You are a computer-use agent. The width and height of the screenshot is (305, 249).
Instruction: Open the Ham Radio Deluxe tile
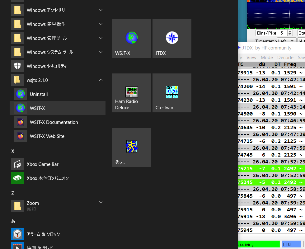131,93
